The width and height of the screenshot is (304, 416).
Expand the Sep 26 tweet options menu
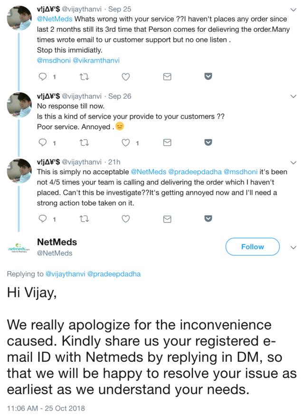click(x=293, y=96)
